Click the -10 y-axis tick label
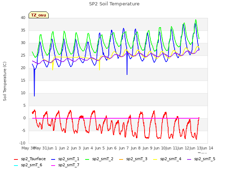Image resolution: width=229 pixels, height=172 pixels. [22, 143]
